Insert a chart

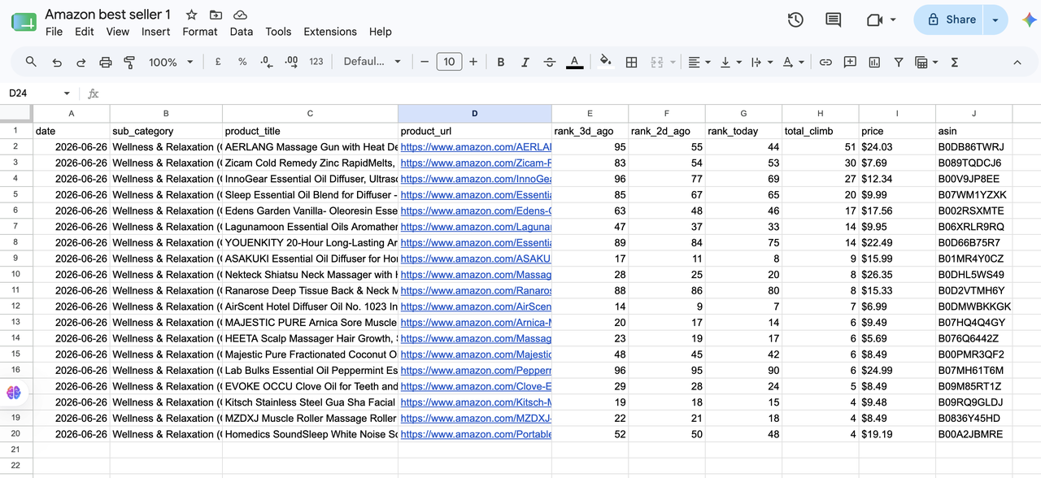(x=874, y=62)
